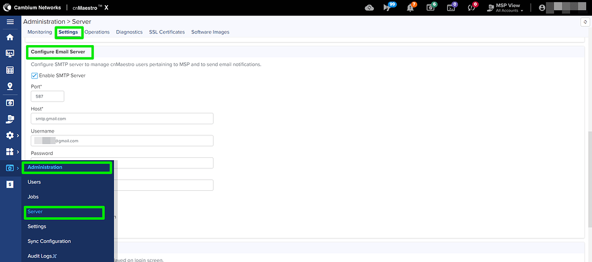Viewport: 592px width, 262px height.
Task: Go to the Home sidebar icon
Action: 10,38
